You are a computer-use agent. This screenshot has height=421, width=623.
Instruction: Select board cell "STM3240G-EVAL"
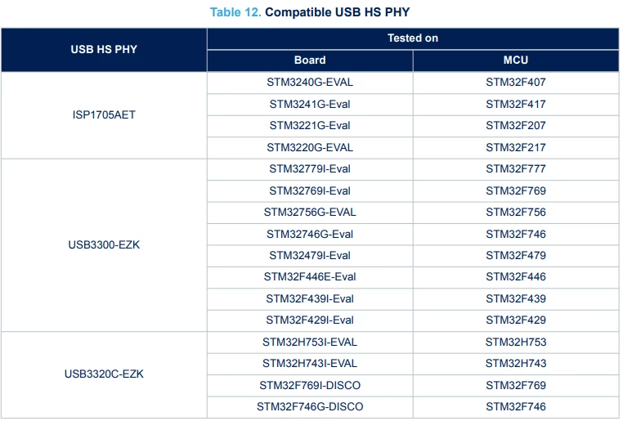pyautogui.click(x=310, y=83)
